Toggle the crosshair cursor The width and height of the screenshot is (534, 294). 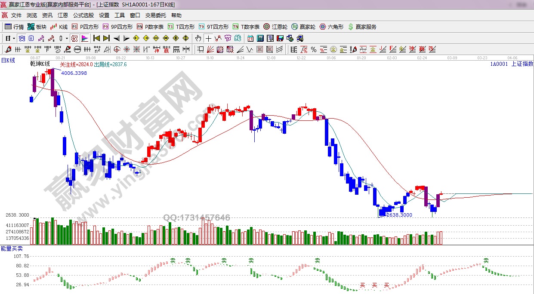(208, 38)
